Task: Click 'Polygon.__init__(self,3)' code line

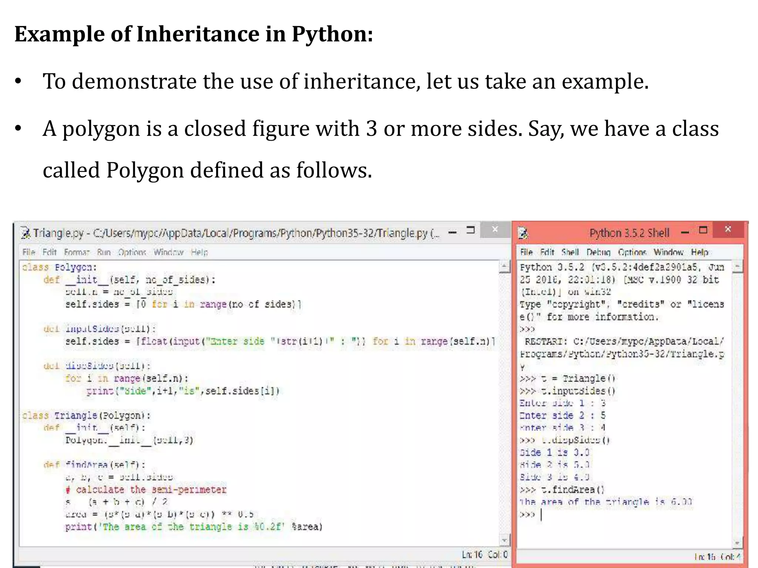Action: [x=129, y=440]
